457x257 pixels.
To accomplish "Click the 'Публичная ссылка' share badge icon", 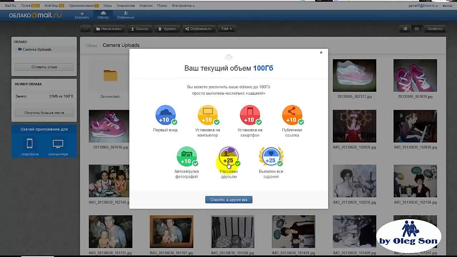I will pyautogui.click(x=292, y=115).
